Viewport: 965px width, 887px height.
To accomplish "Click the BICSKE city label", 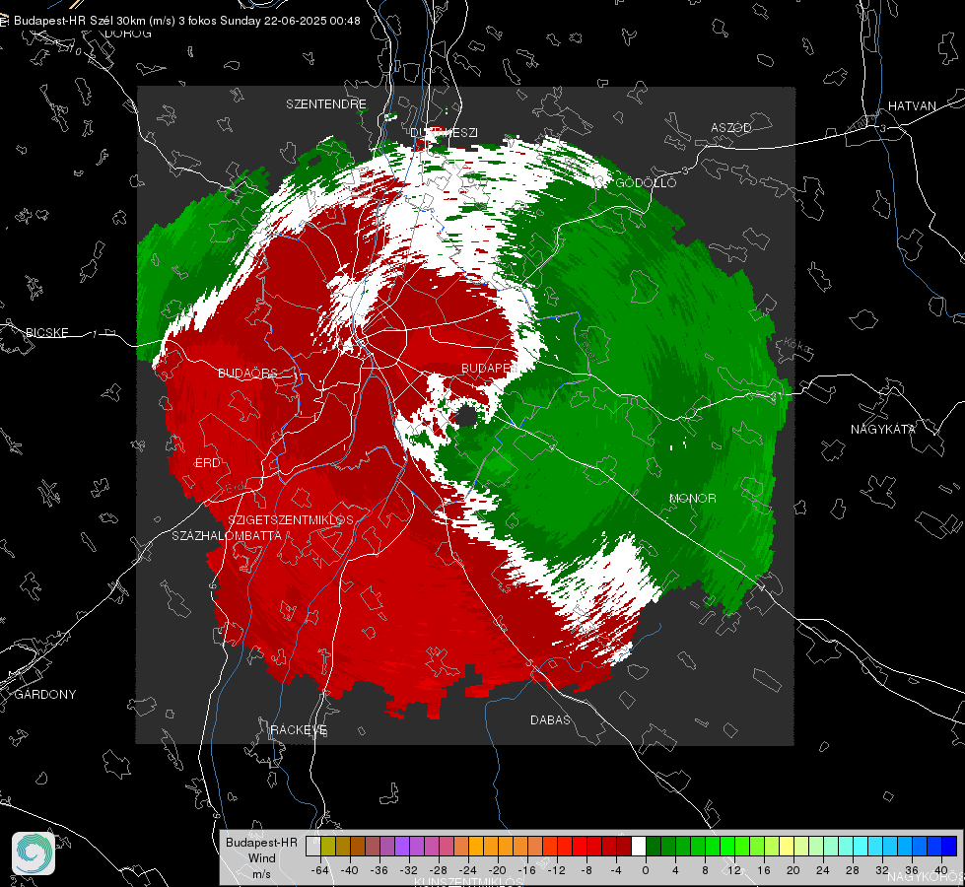I will click(46, 333).
